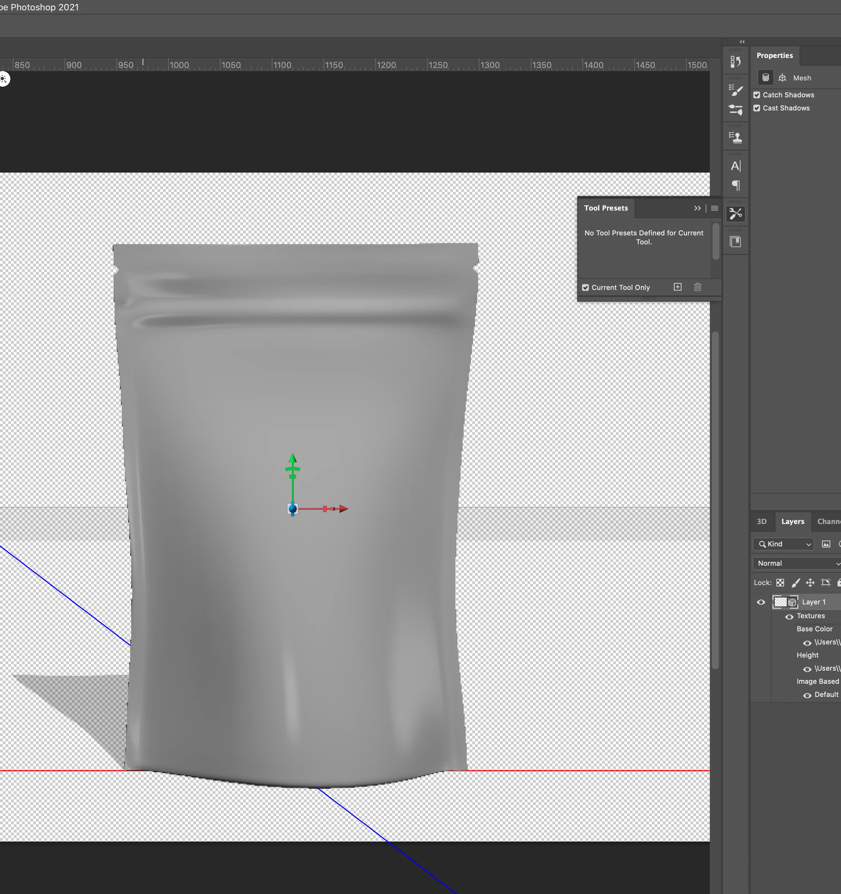
Task: Switch to the Channels tab
Action: [828, 521]
